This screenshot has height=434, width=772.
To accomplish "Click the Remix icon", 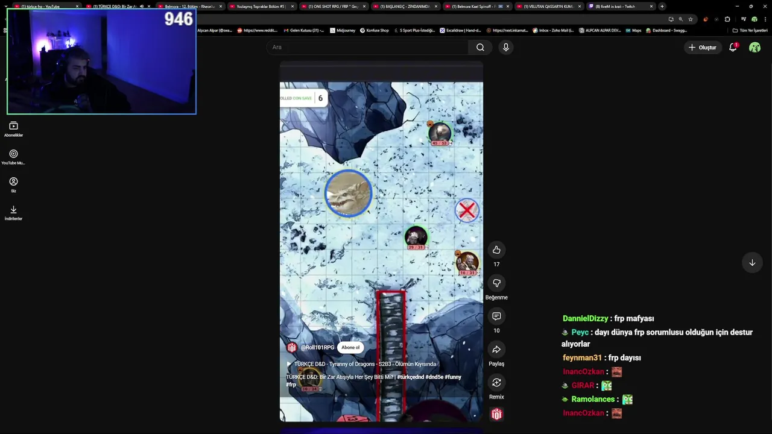I will (496, 383).
